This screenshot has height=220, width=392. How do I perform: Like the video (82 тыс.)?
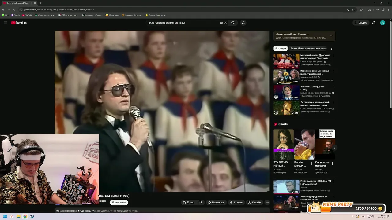click(188, 202)
